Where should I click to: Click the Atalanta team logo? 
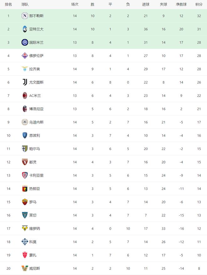(25, 29)
